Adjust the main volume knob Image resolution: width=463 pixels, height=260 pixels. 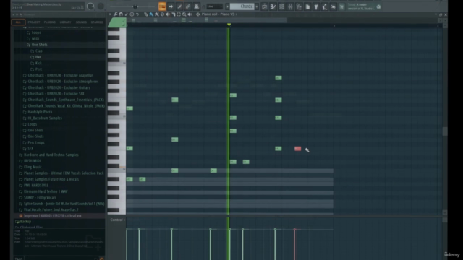point(90,6)
